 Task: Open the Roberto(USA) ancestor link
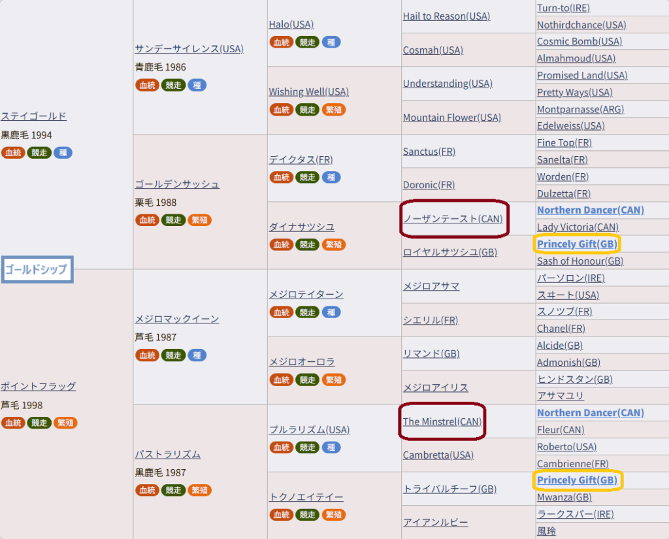tap(566, 447)
